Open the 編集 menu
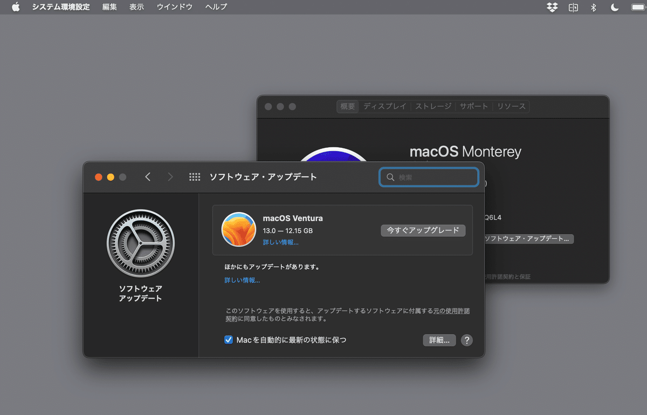 pyautogui.click(x=109, y=7)
